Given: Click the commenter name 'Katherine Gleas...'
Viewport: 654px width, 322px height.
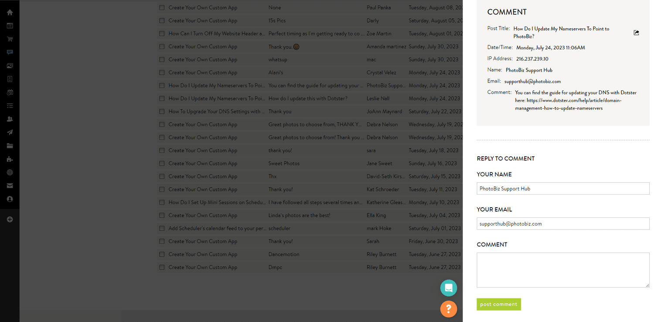Looking at the screenshot, I should tap(385, 202).
